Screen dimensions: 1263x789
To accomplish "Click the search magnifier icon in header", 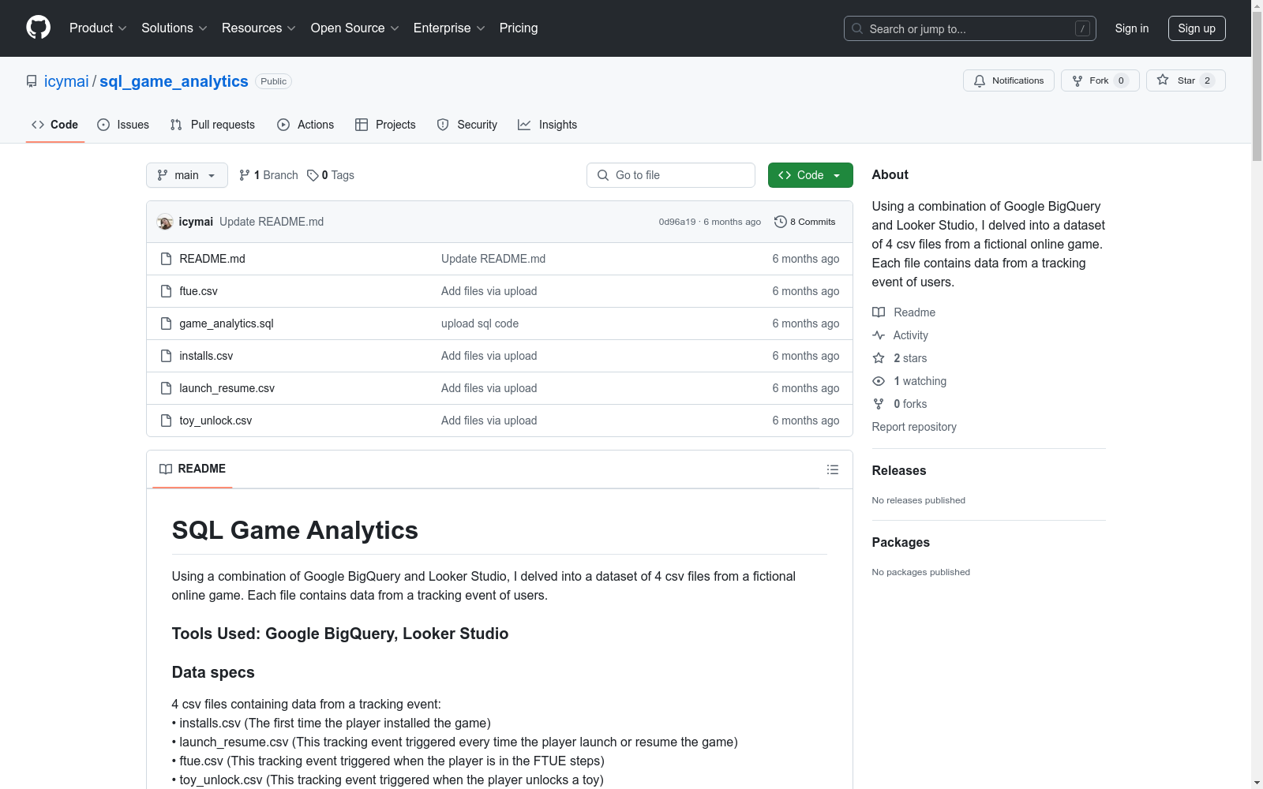I will [x=857, y=28].
